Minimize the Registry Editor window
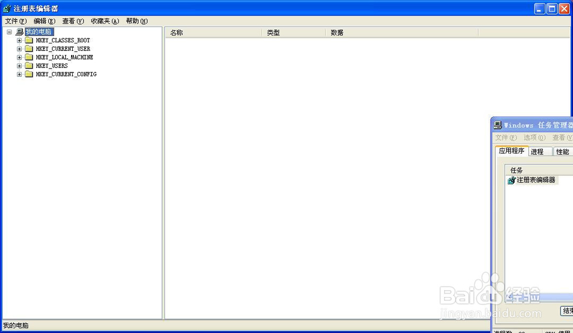 [x=540, y=9]
